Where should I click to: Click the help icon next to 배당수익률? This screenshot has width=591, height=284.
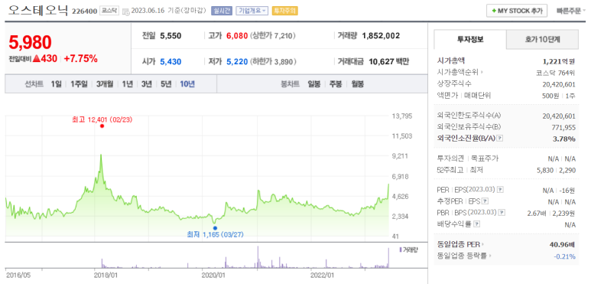[477, 225]
